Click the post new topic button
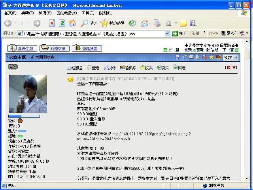253x190 pixels. 22,48
